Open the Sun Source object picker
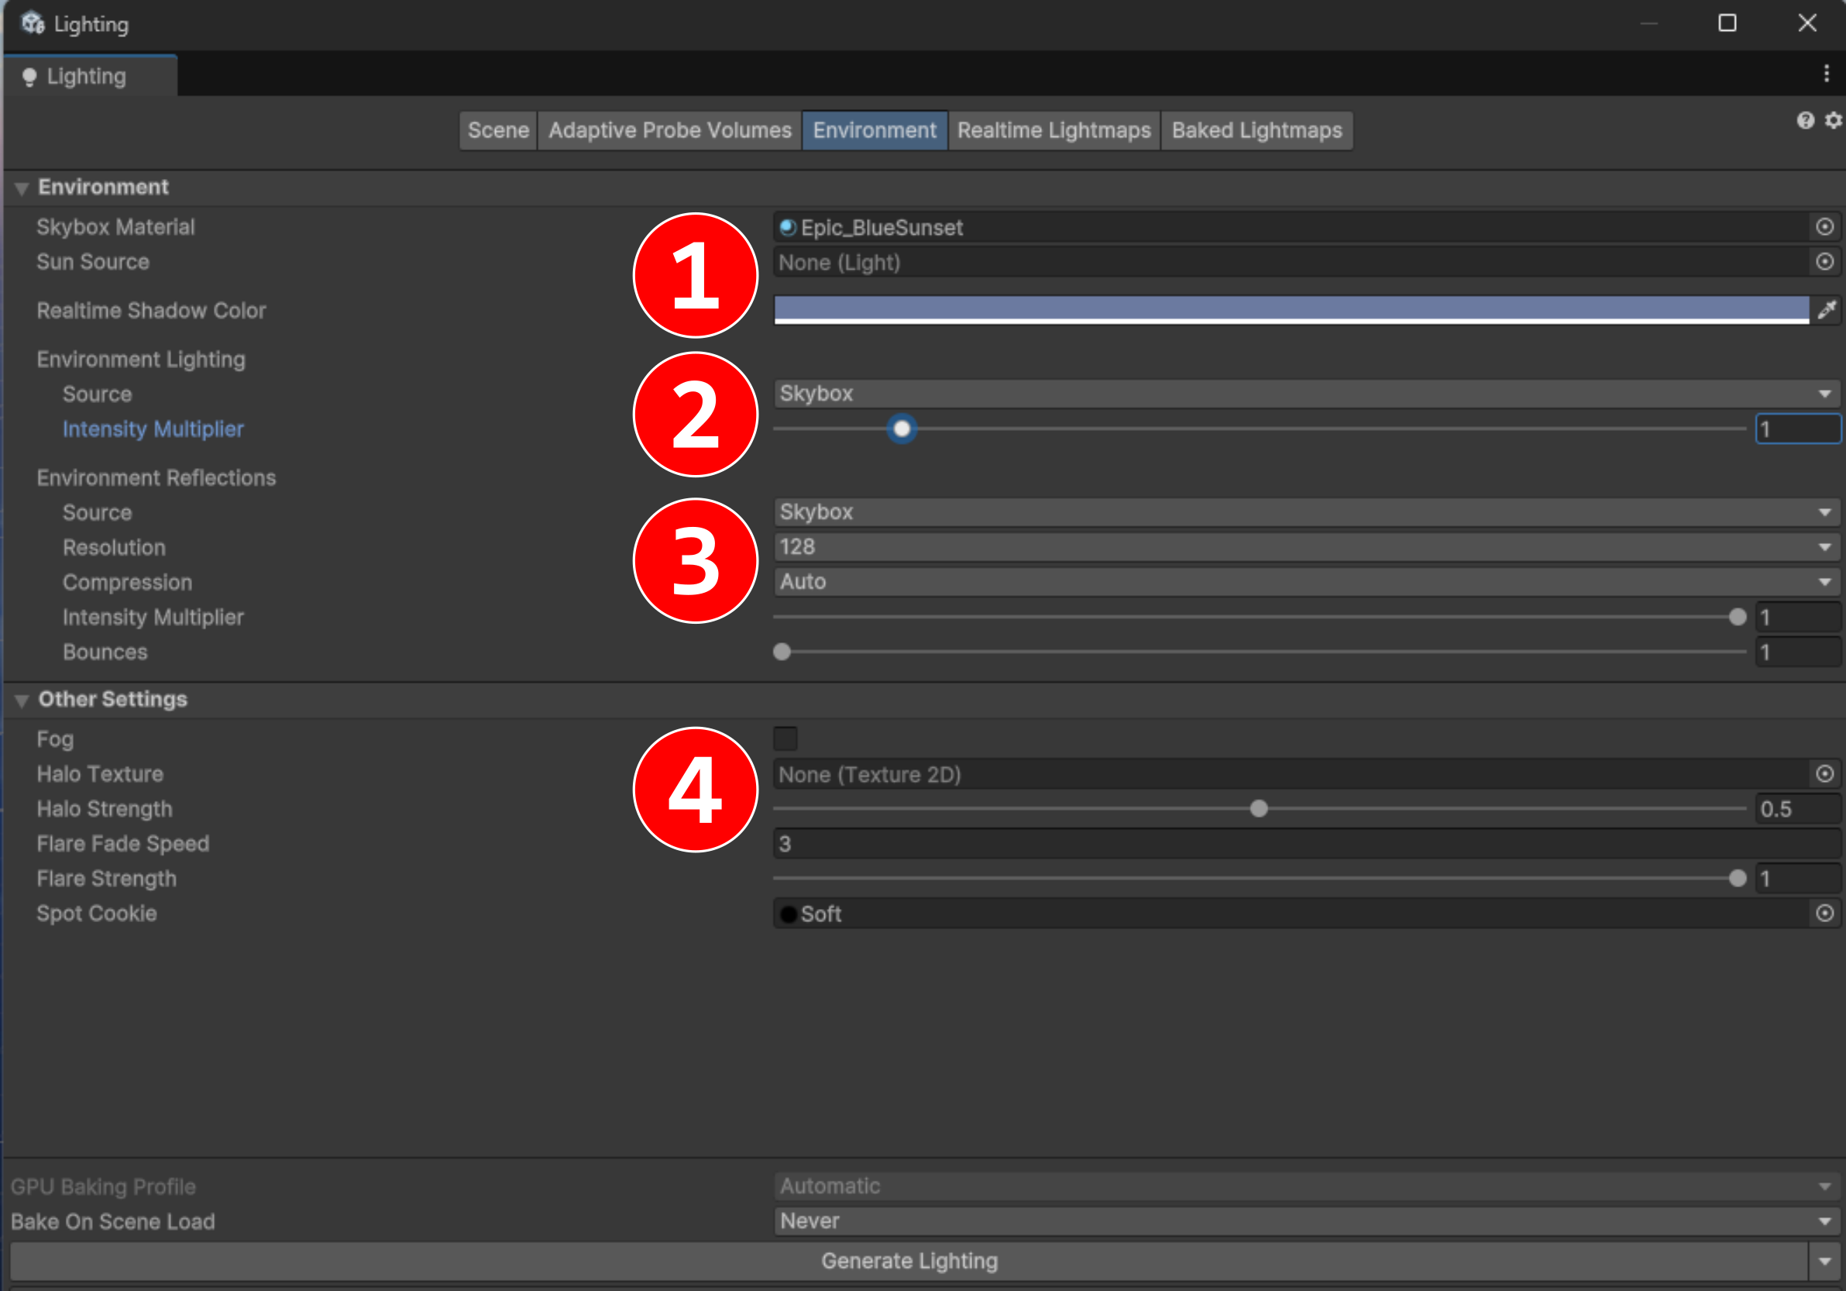 [1824, 261]
